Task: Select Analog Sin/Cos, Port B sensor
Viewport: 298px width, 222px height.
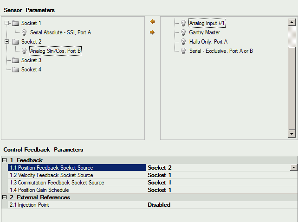Action: [56, 51]
